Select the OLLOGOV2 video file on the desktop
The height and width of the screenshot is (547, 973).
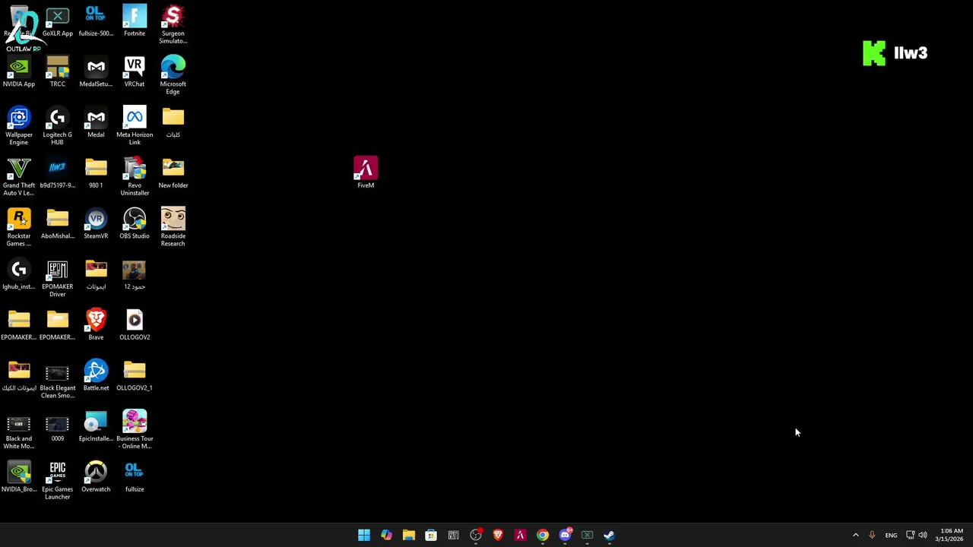tap(135, 325)
